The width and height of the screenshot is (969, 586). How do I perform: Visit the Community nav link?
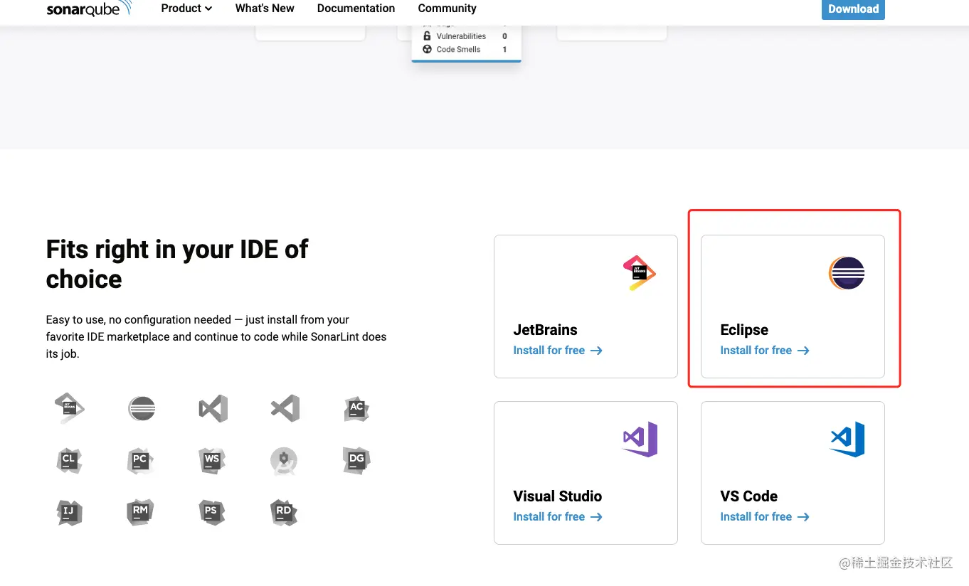tap(447, 9)
